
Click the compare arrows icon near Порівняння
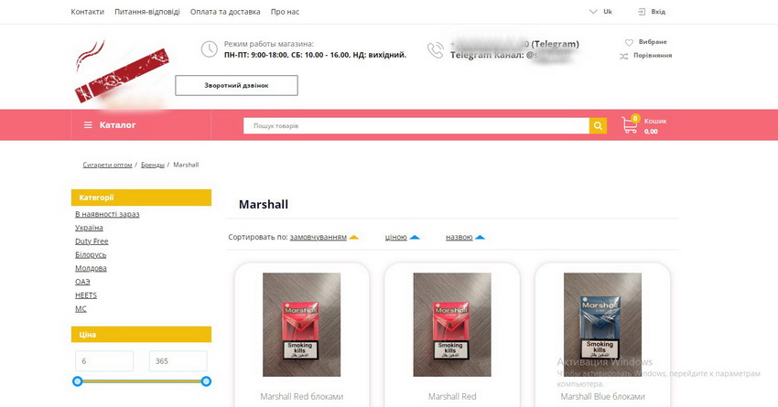point(623,56)
